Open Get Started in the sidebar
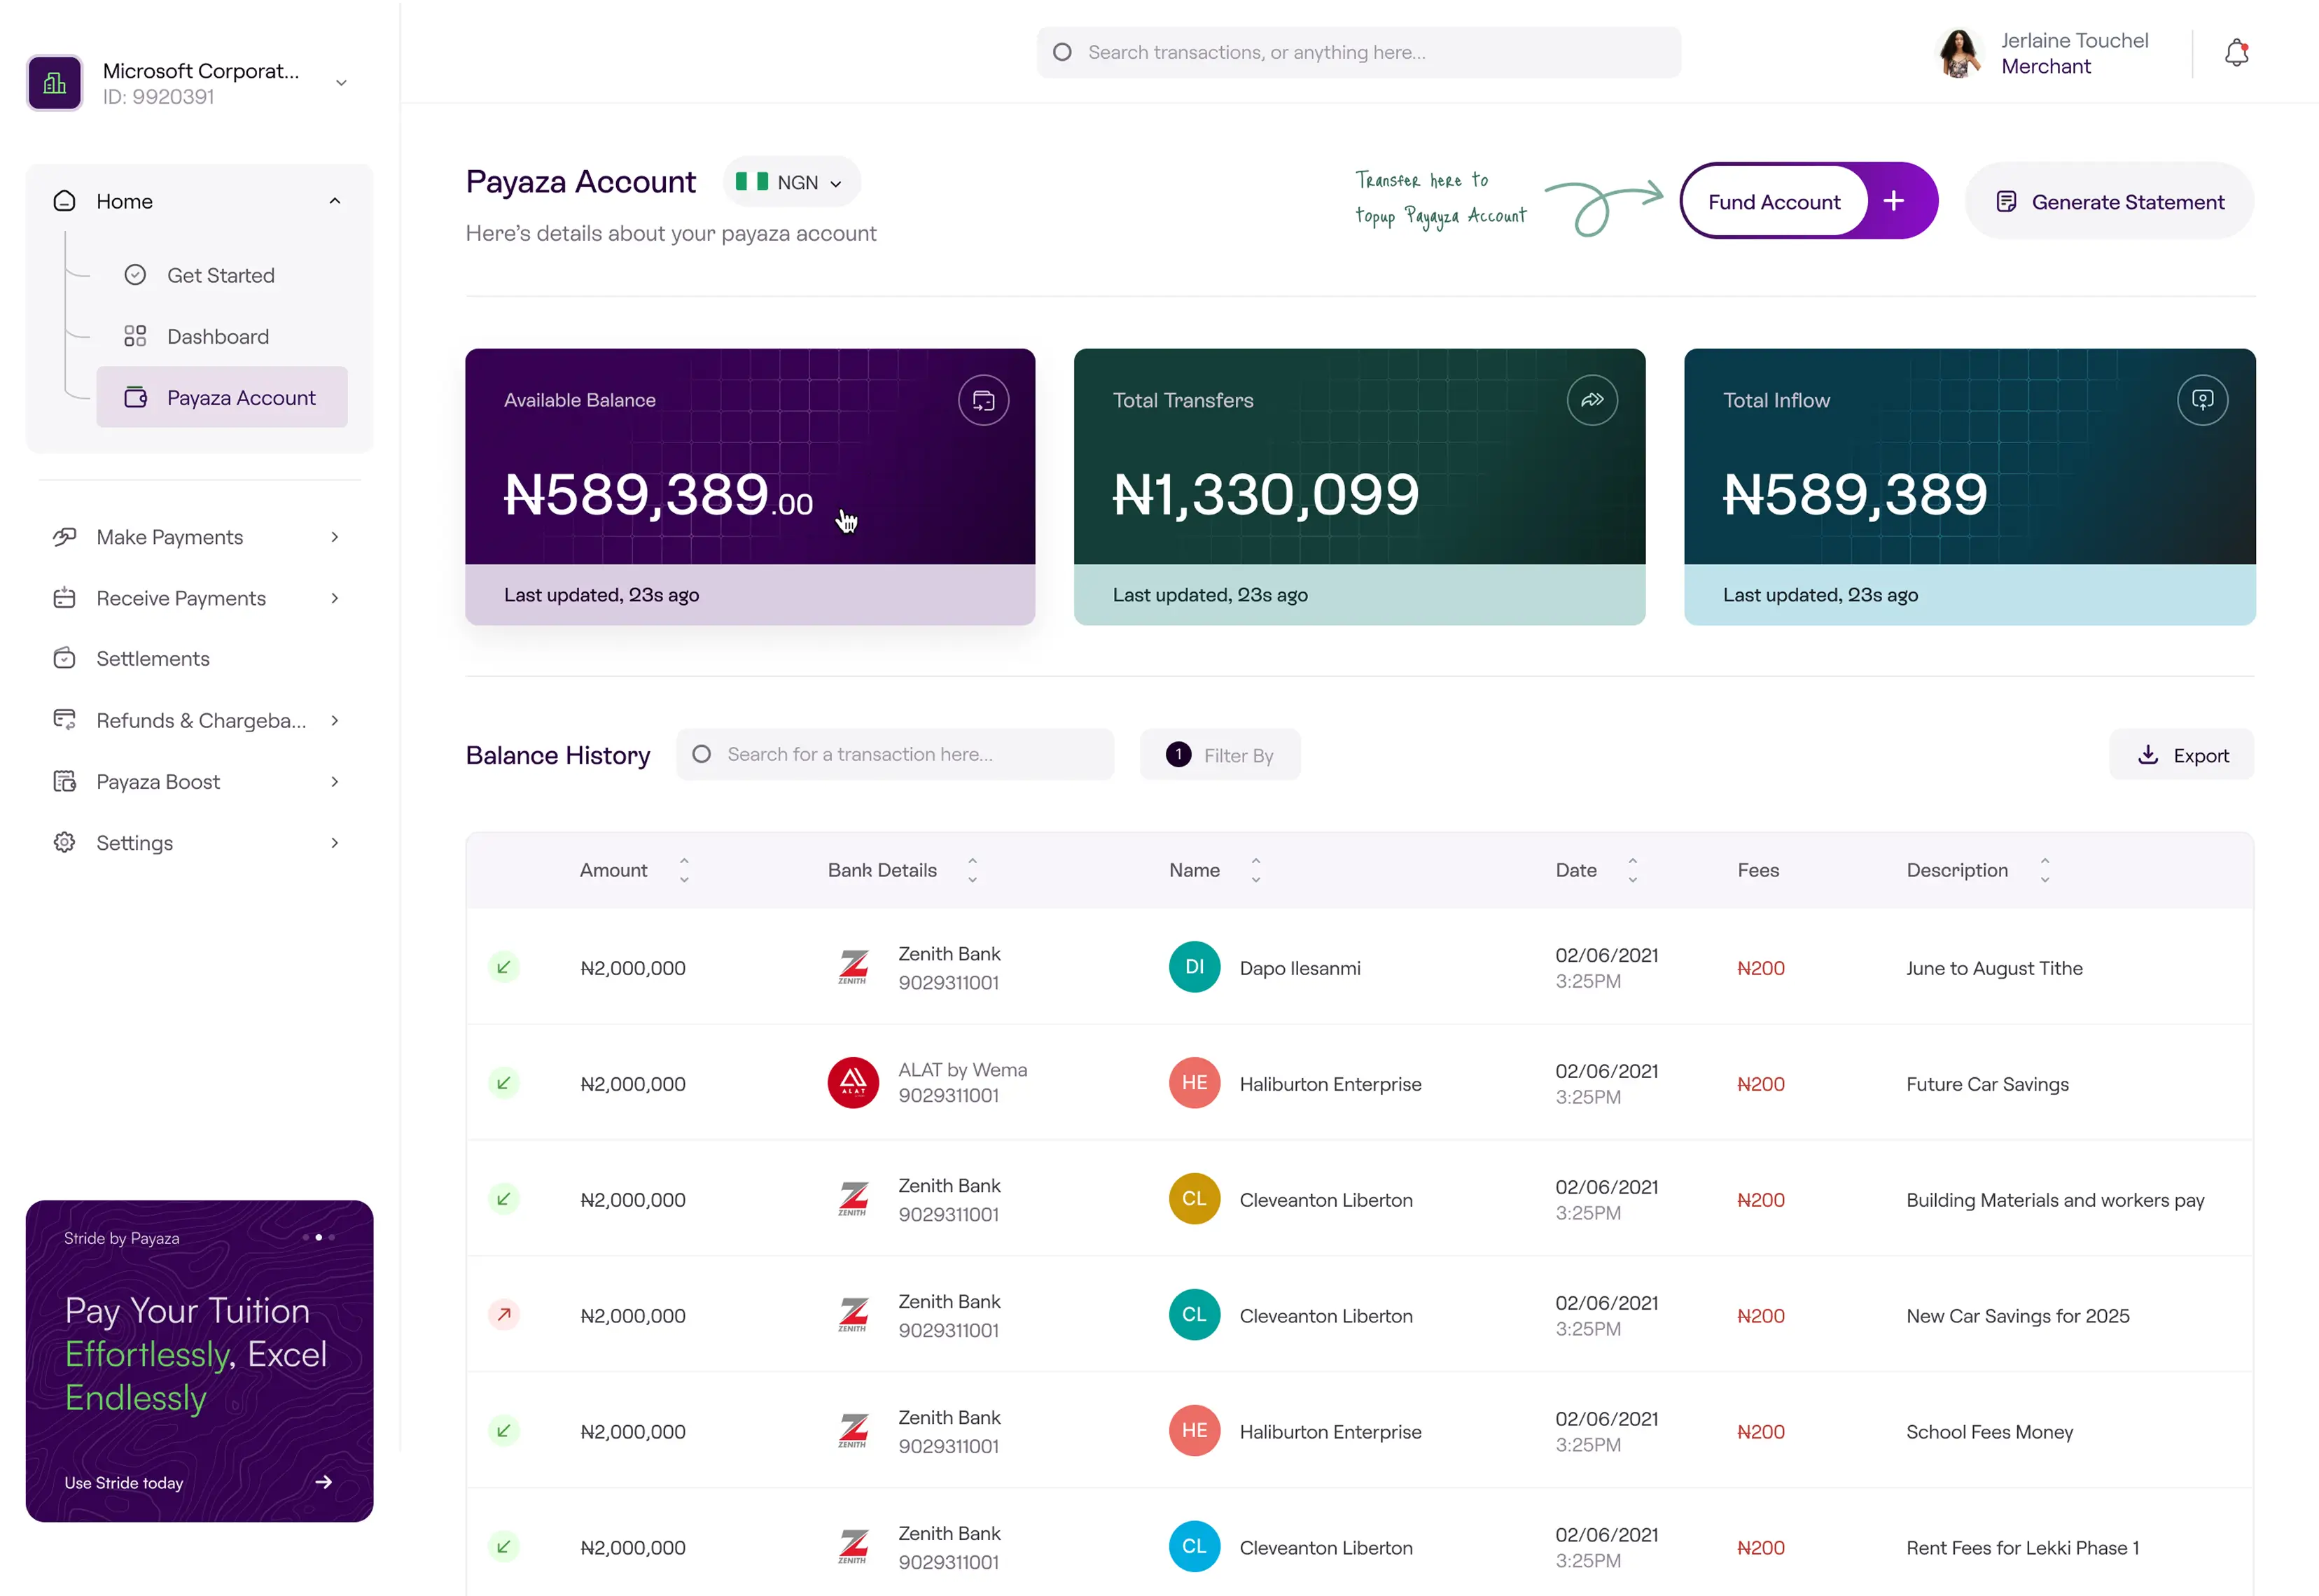The width and height of the screenshot is (2319, 1596). (221, 275)
